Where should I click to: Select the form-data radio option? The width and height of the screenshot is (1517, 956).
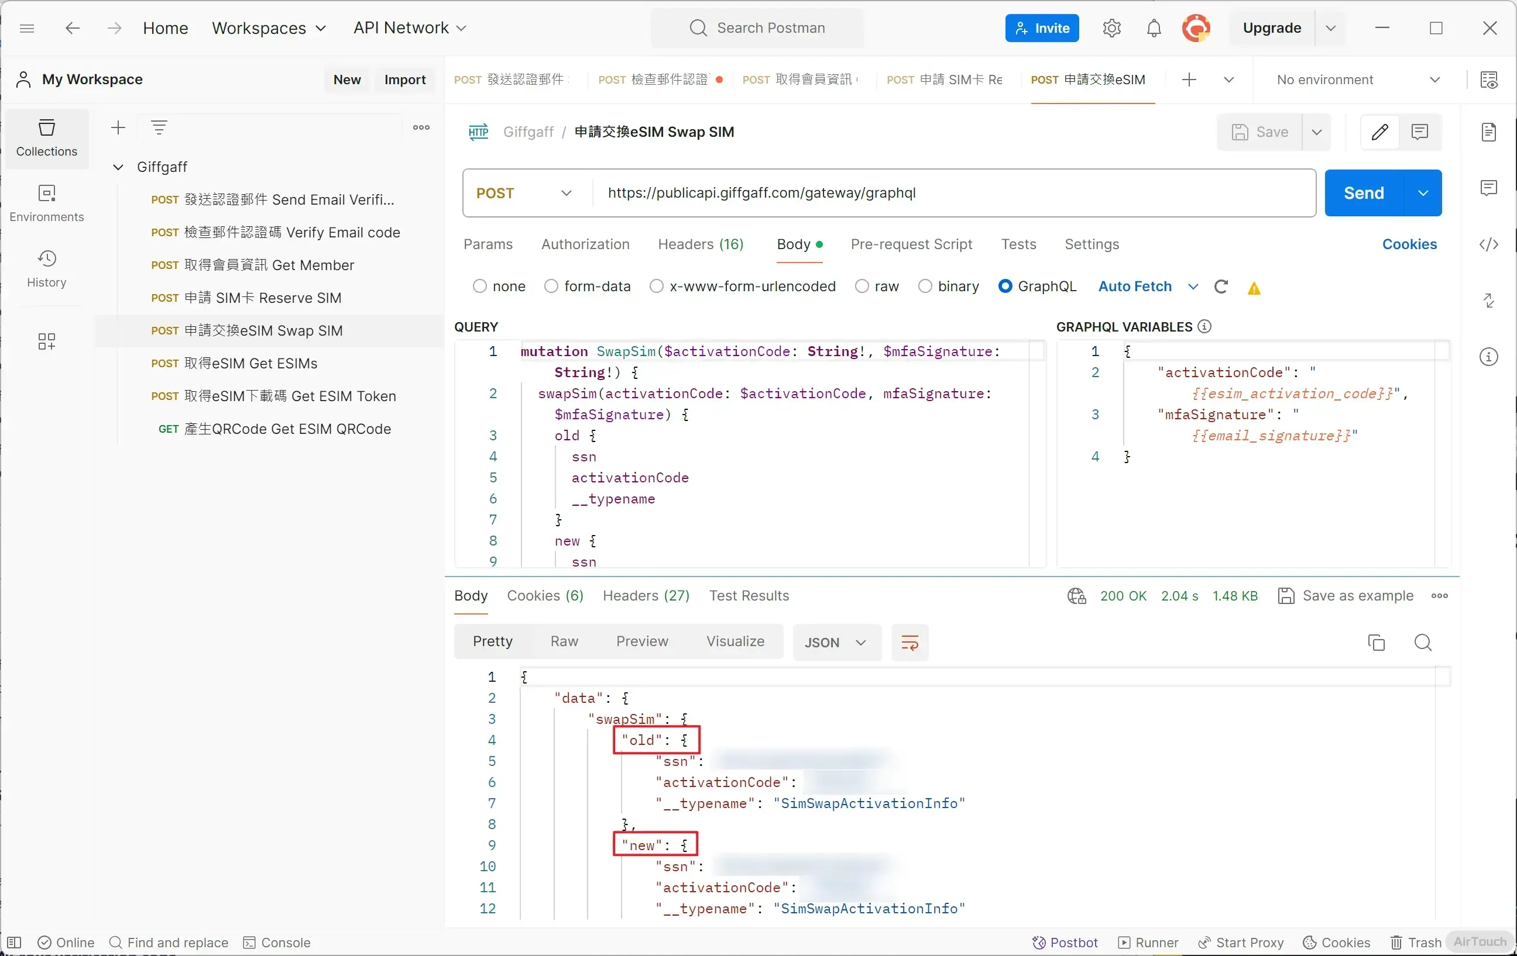(551, 287)
